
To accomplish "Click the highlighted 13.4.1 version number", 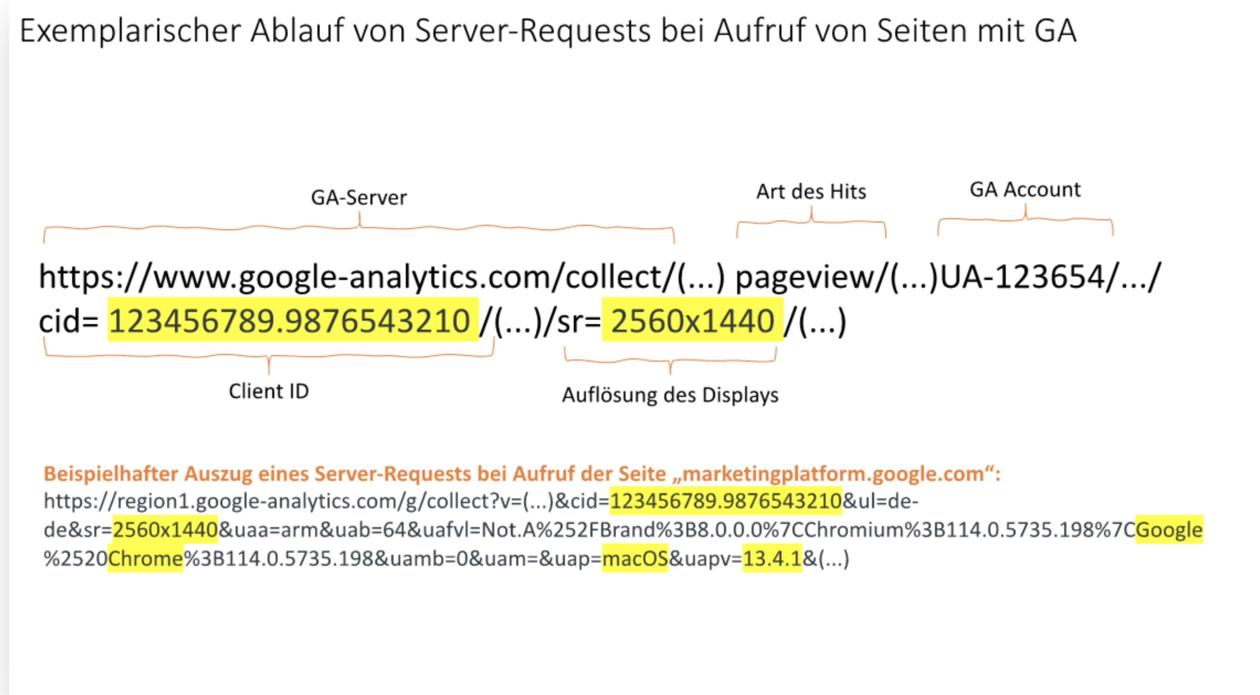I will click(772, 558).
